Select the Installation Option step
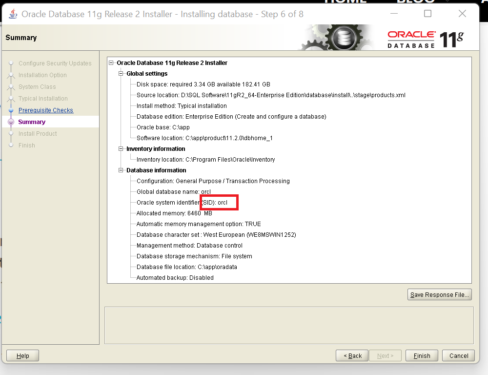 [42, 75]
